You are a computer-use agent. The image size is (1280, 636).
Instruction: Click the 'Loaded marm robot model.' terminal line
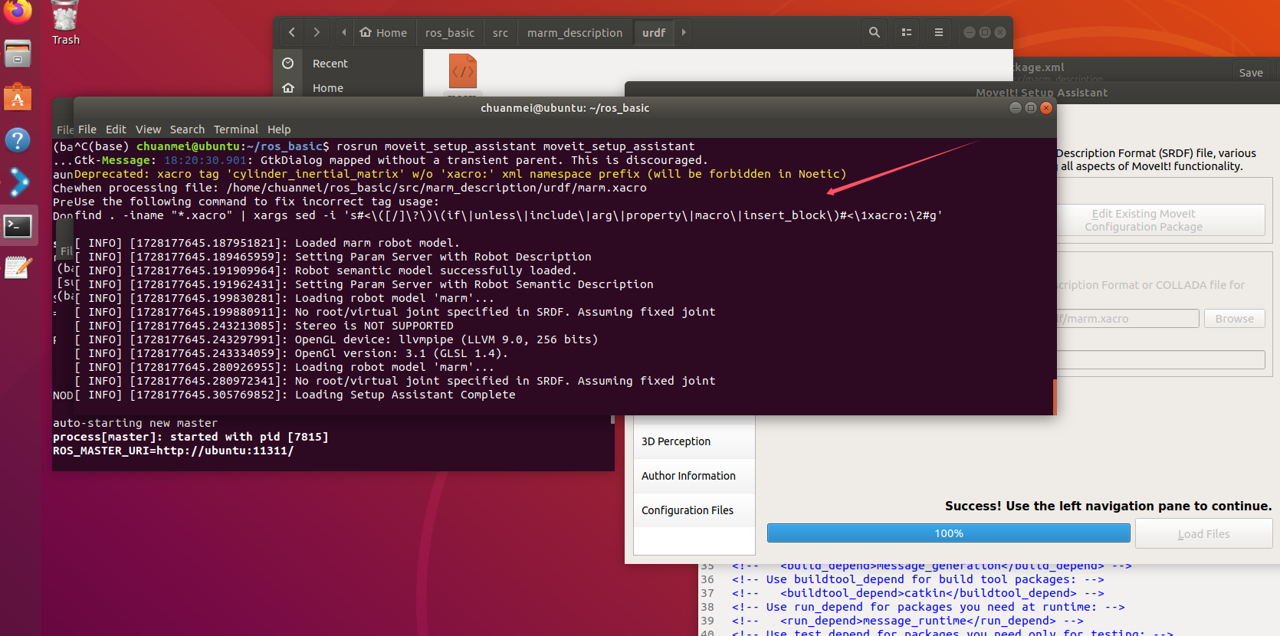267,243
